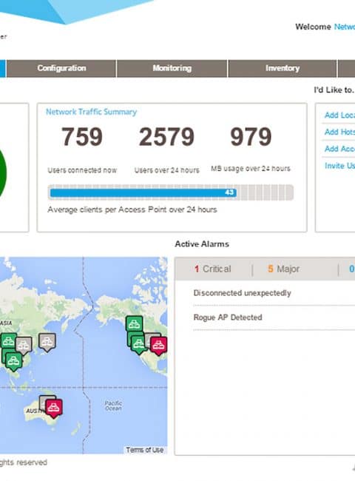Click the Active Alarms heading
Image resolution: width=355 pixels, height=481 pixels.
pos(202,244)
